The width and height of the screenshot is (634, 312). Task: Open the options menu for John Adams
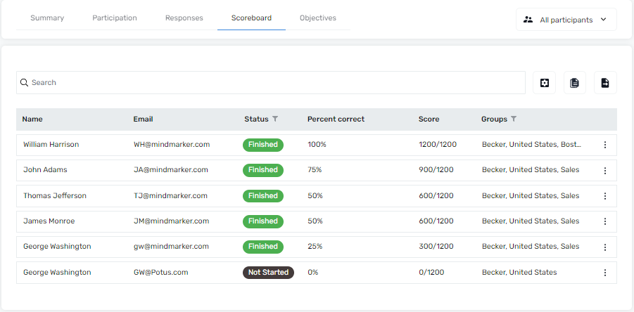tap(605, 171)
